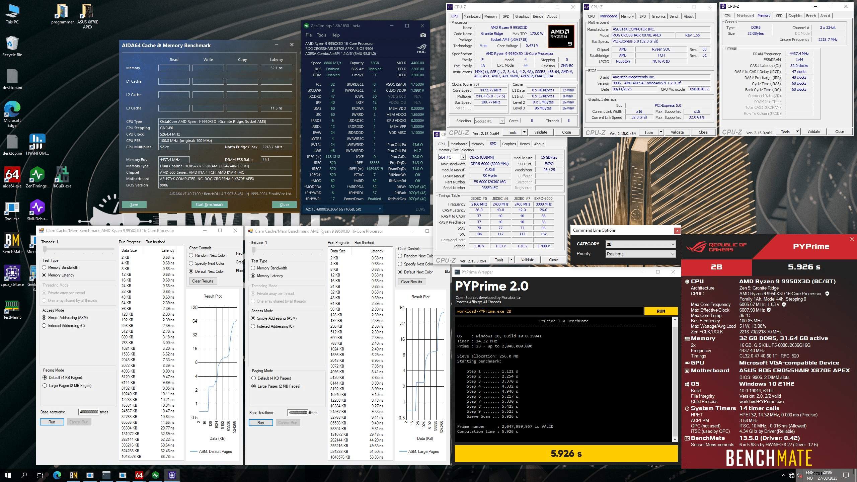Click the AIDA64 taskbar icon
The width and height of the screenshot is (857, 482).
tap(139, 475)
